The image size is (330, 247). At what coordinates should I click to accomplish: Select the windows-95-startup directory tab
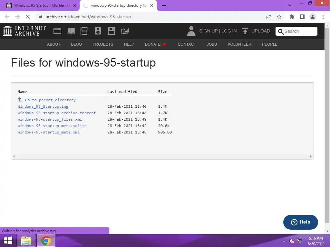coord(118,6)
